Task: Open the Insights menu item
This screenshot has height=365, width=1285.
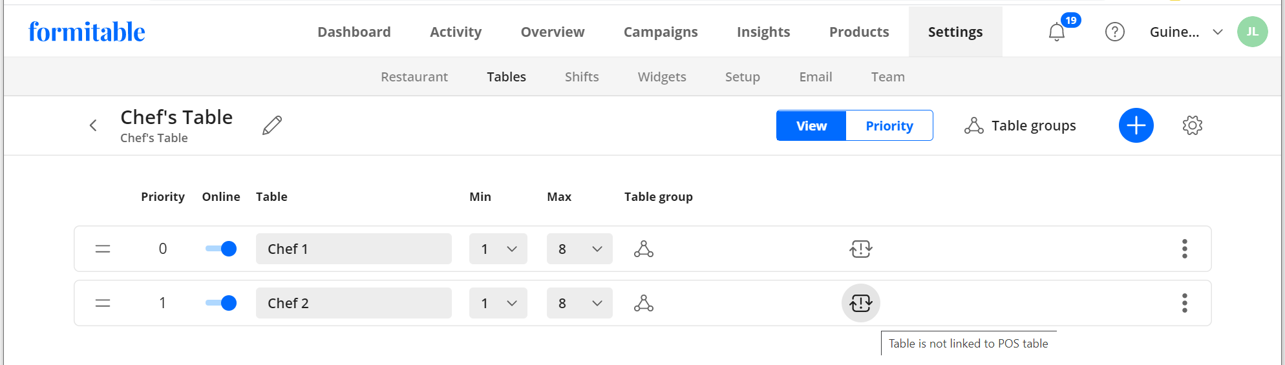Action: 763,32
